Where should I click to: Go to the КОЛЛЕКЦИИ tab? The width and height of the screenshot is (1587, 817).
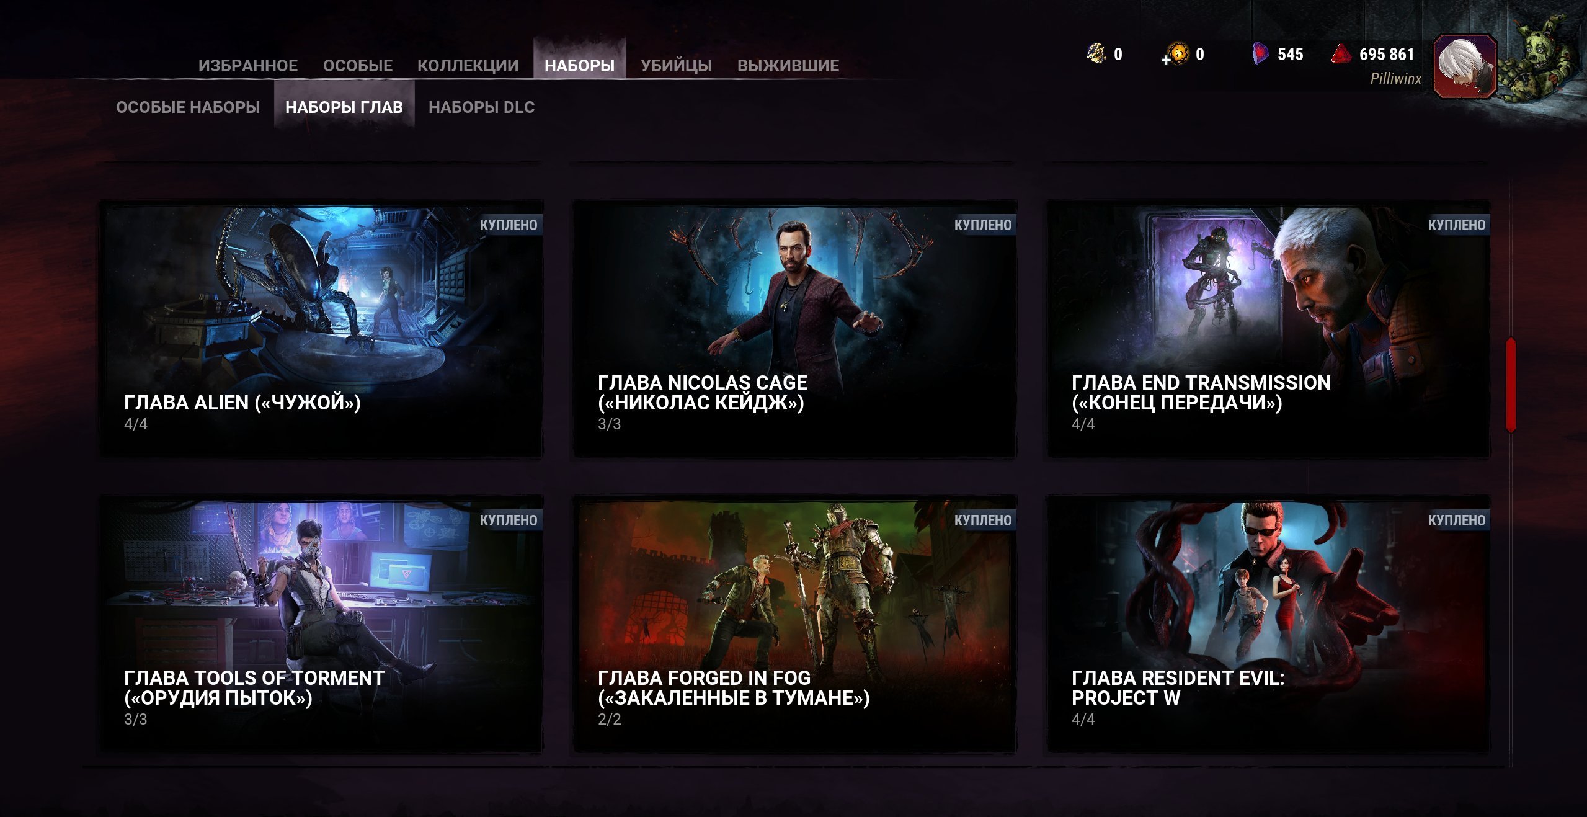pyautogui.click(x=468, y=66)
